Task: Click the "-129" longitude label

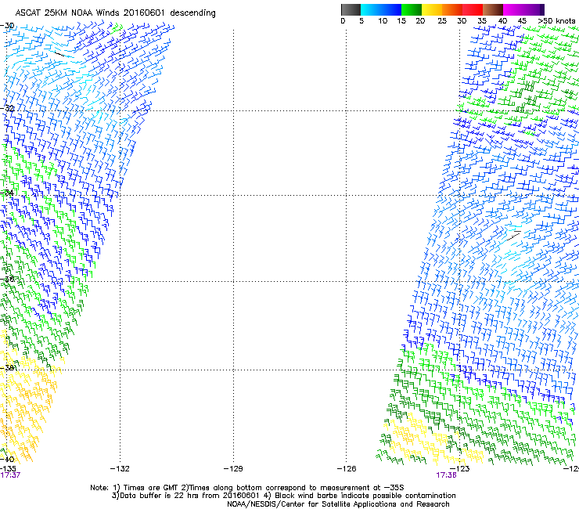Action: (x=233, y=469)
